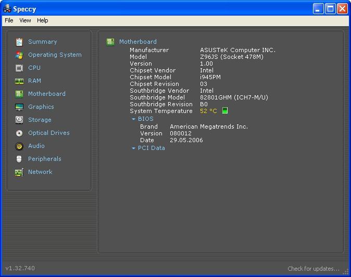View the Storage section

point(40,120)
